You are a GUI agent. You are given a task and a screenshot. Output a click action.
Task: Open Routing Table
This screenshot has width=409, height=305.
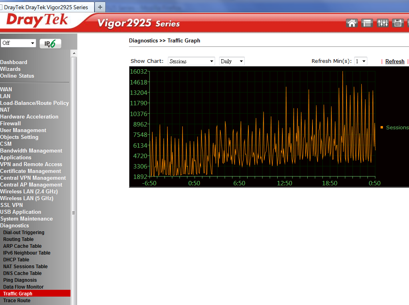18,239
